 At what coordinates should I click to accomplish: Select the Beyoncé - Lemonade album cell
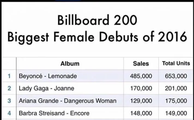coord(48,76)
